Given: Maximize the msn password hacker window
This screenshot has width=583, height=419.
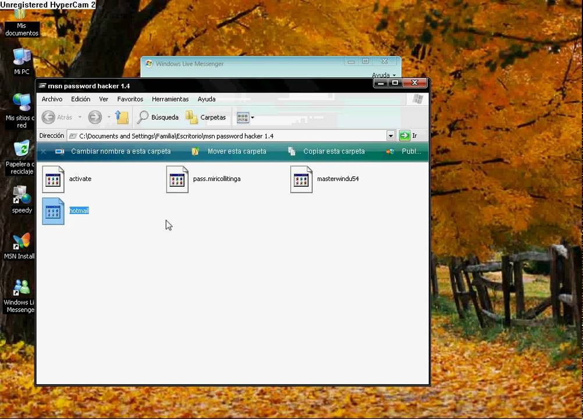Looking at the screenshot, I should click(x=395, y=83).
